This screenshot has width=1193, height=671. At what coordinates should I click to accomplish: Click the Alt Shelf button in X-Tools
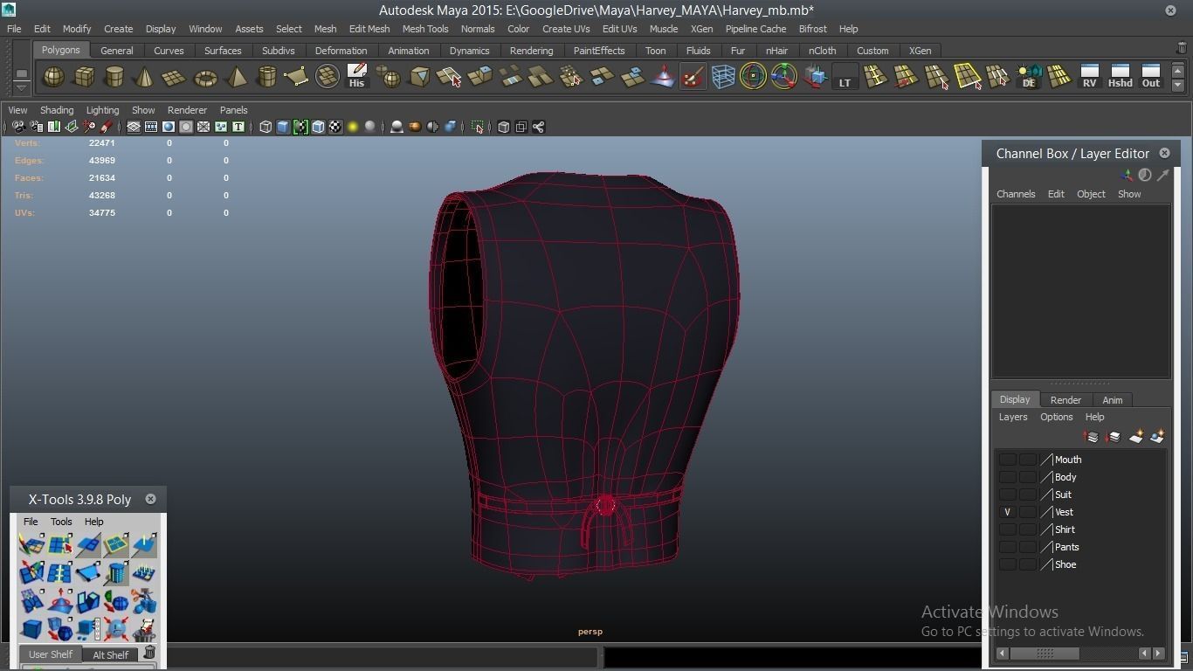(x=110, y=654)
